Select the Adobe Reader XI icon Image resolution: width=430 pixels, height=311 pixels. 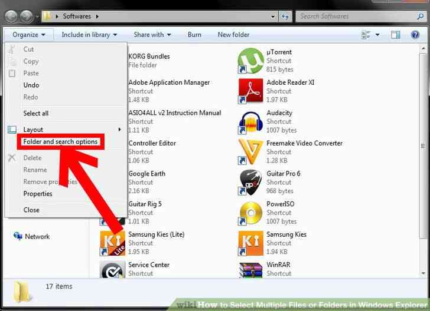[250, 91]
